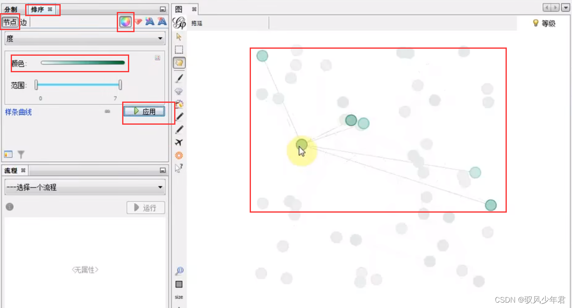572x308 pixels.
Task: Open the 样条曲线 spline link
Action: (x=18, y=112)
